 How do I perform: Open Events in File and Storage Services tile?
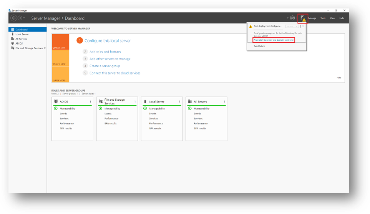[x=108, y=113]
